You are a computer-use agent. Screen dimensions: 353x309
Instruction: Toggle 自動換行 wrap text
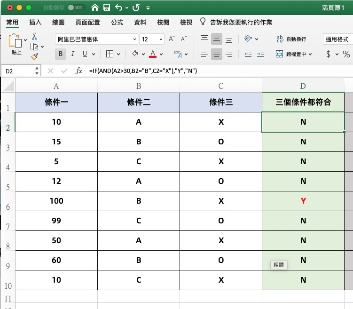click(x=291, y=40)
